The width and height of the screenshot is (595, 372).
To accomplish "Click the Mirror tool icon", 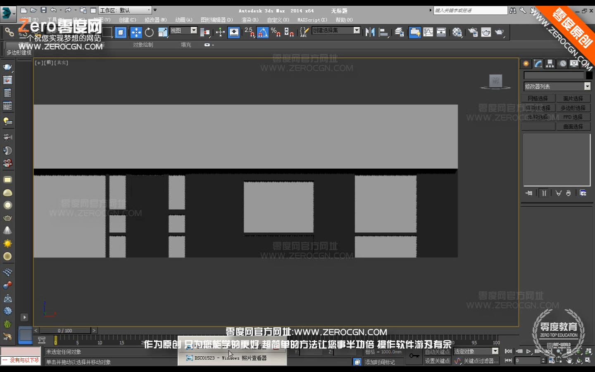I will (370, 32).
